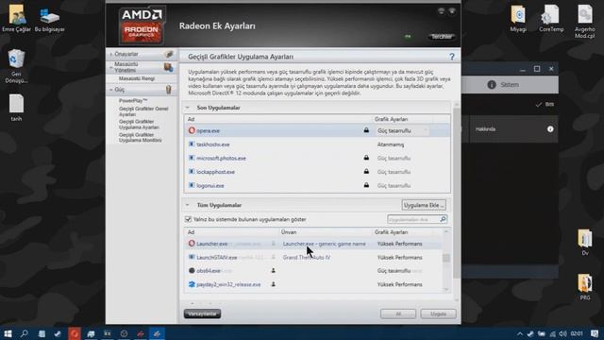Click the Güç battery sidebar icon
Screen dimensions: 604x340
(x=168, y=90)
